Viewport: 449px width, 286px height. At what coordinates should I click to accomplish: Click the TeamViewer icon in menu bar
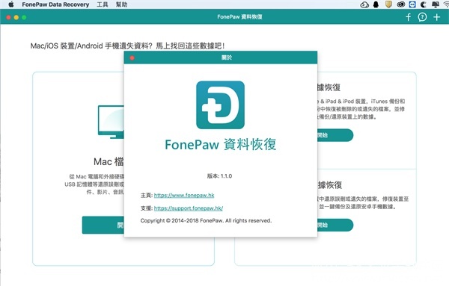412,4
